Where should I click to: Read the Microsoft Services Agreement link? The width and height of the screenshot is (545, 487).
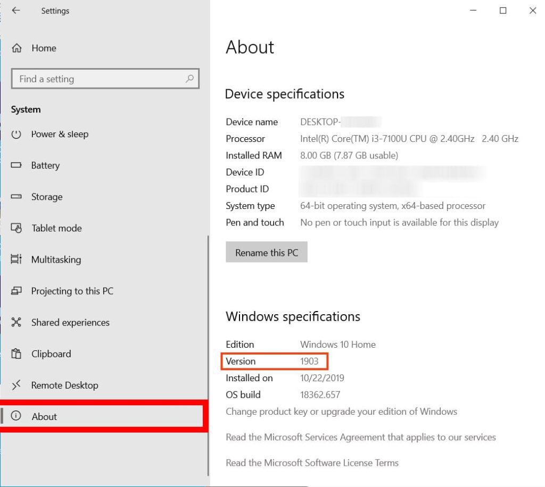click(x=360, y=437)
